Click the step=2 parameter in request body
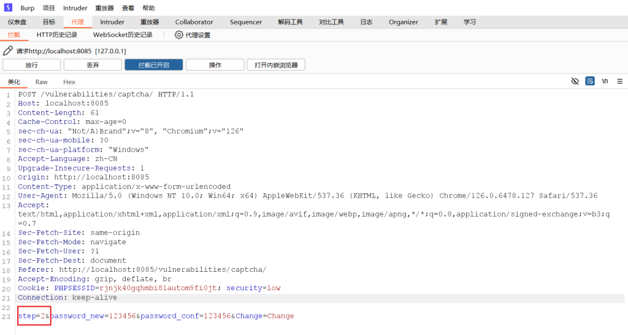Image resolution: width=628 pixels, height=335 pixels. 32,316
